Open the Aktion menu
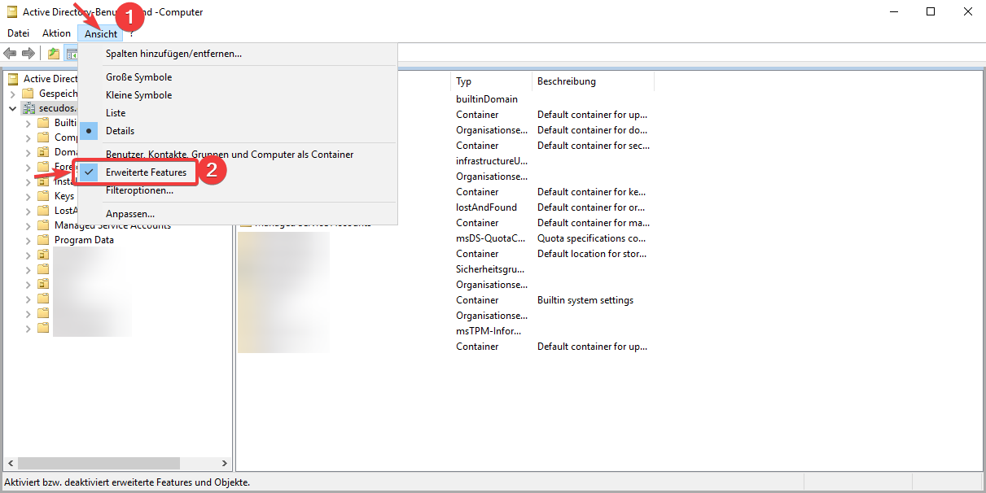The image size is (986, 493). pyautogui.click(x=56, y=33)
